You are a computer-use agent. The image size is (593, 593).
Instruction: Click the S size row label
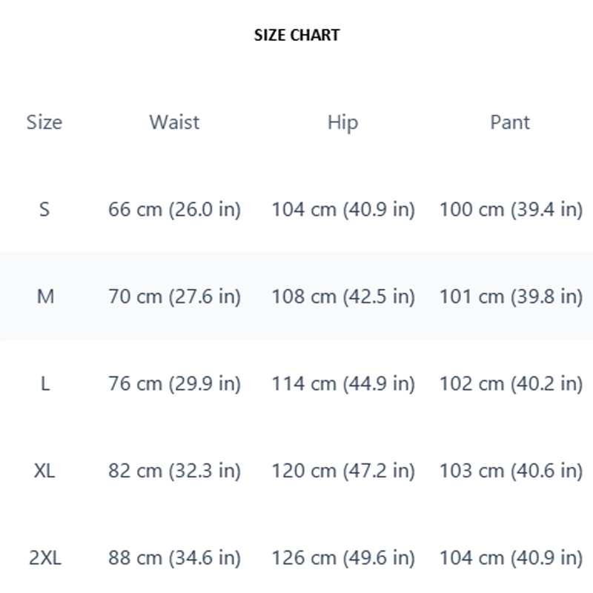click(x=44, y=209)
